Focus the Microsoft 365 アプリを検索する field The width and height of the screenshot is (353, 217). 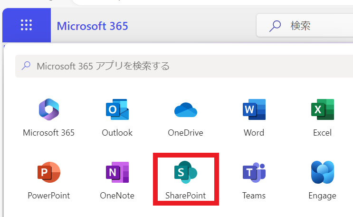(x=184, y=66)
